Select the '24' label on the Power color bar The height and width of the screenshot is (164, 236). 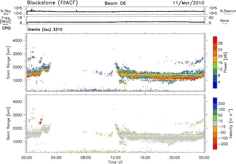[x=220, y=50]
